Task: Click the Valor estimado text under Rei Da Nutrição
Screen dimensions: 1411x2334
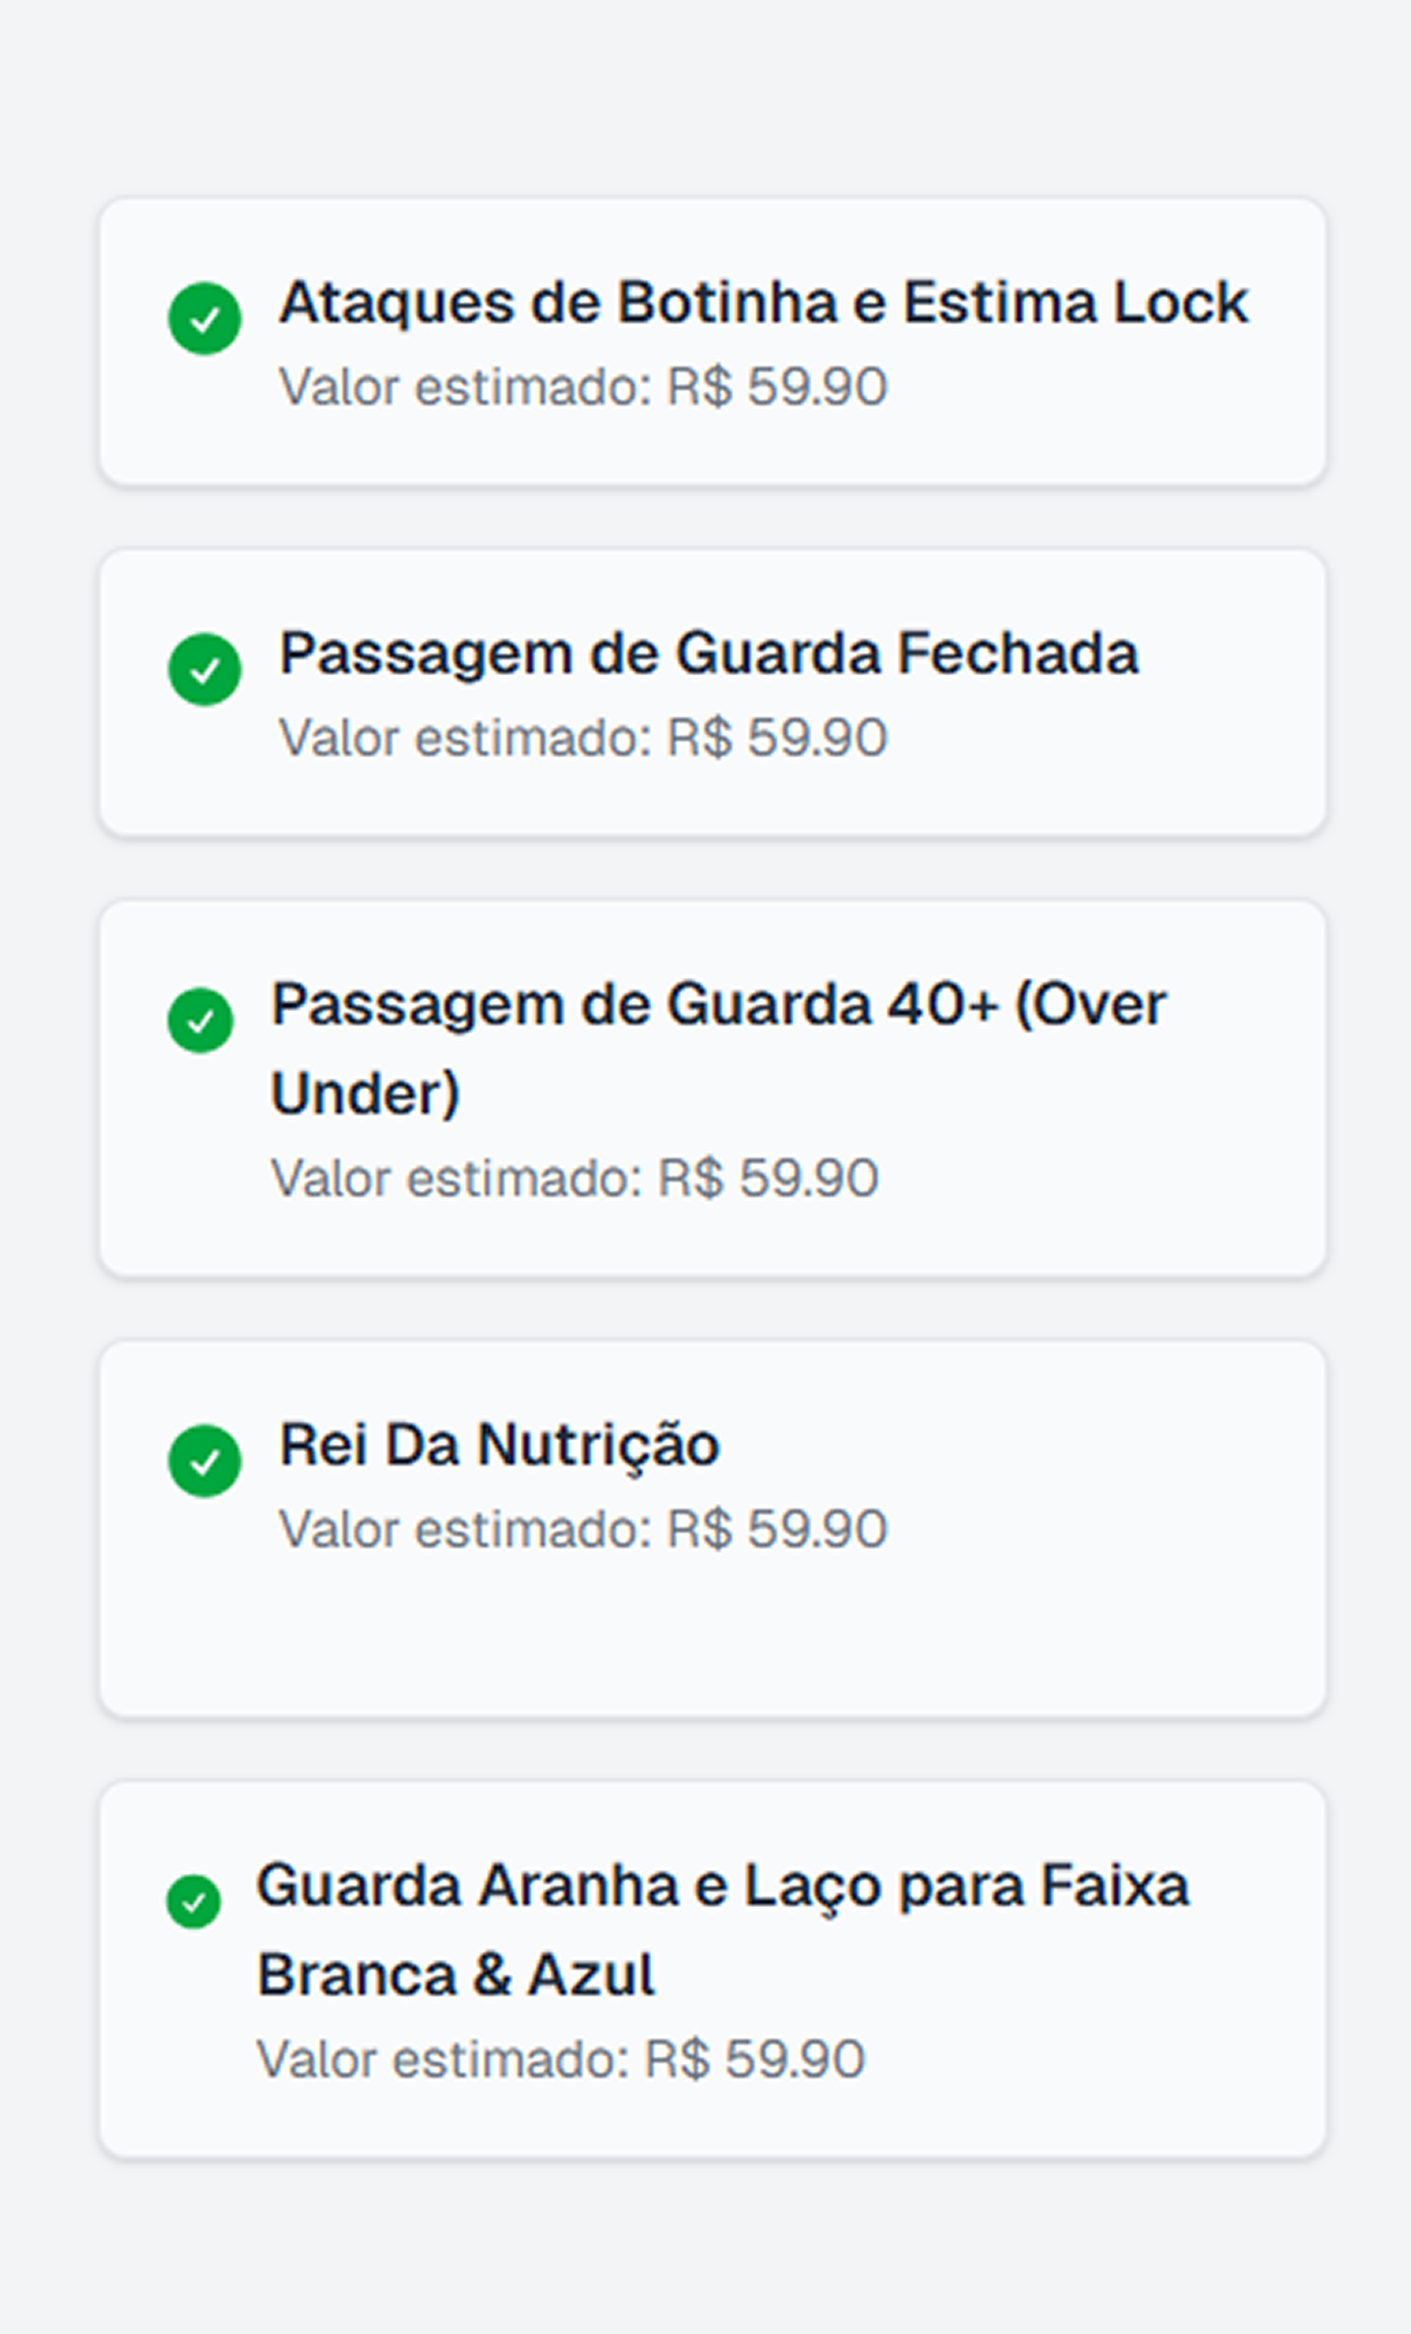Action: click(x=583, y=1530)
